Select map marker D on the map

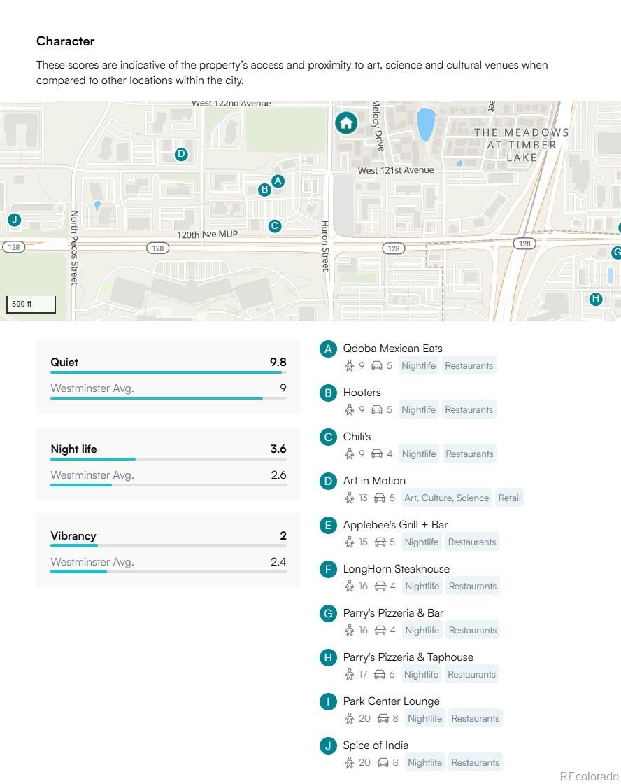(181, 154)
